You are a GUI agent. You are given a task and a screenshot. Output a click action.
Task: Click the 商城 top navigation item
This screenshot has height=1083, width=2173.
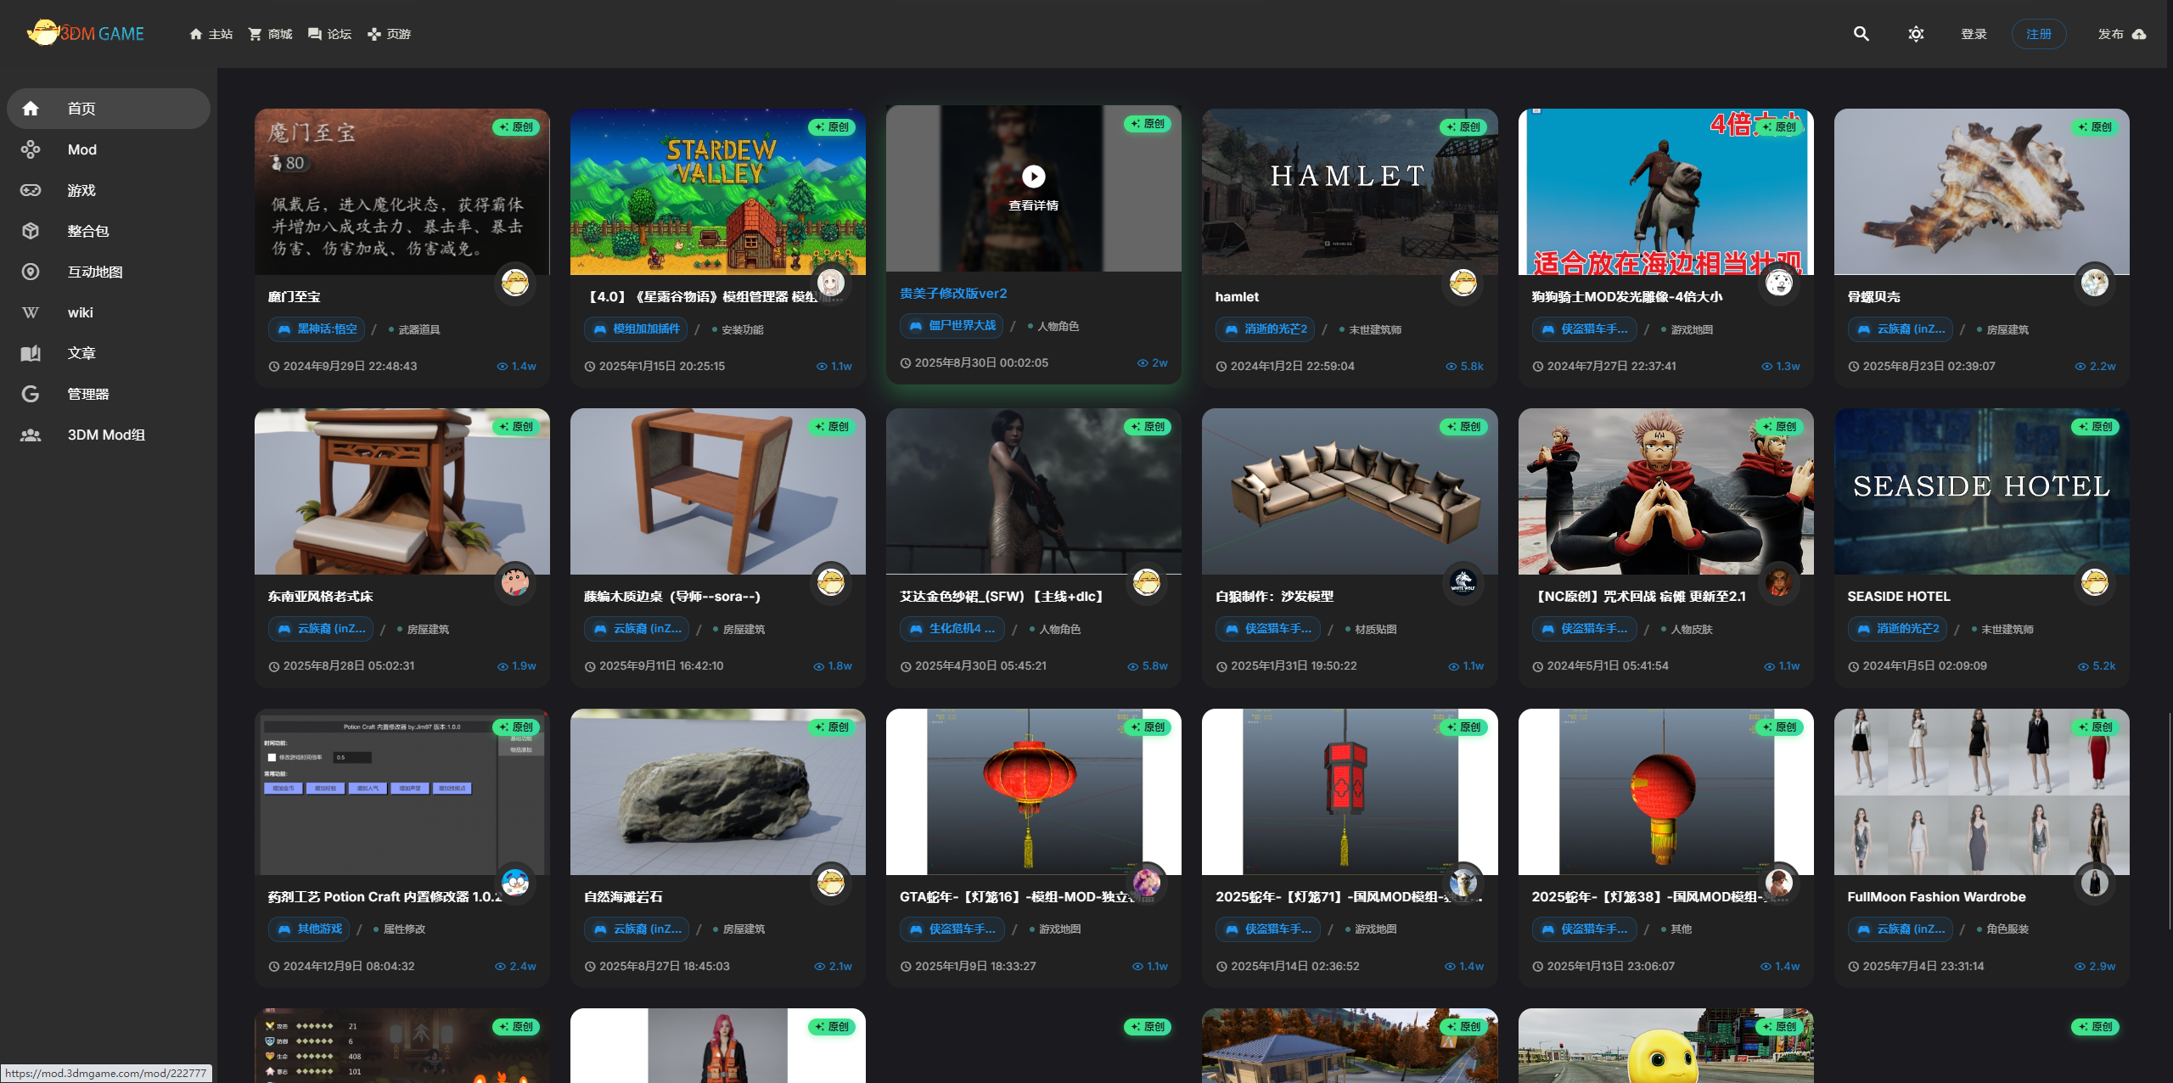pos(270,34)
